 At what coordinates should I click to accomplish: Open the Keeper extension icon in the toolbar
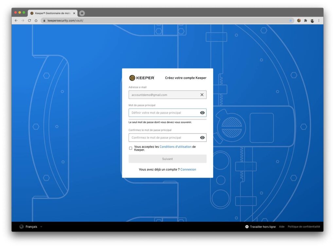tap(299, 21)
